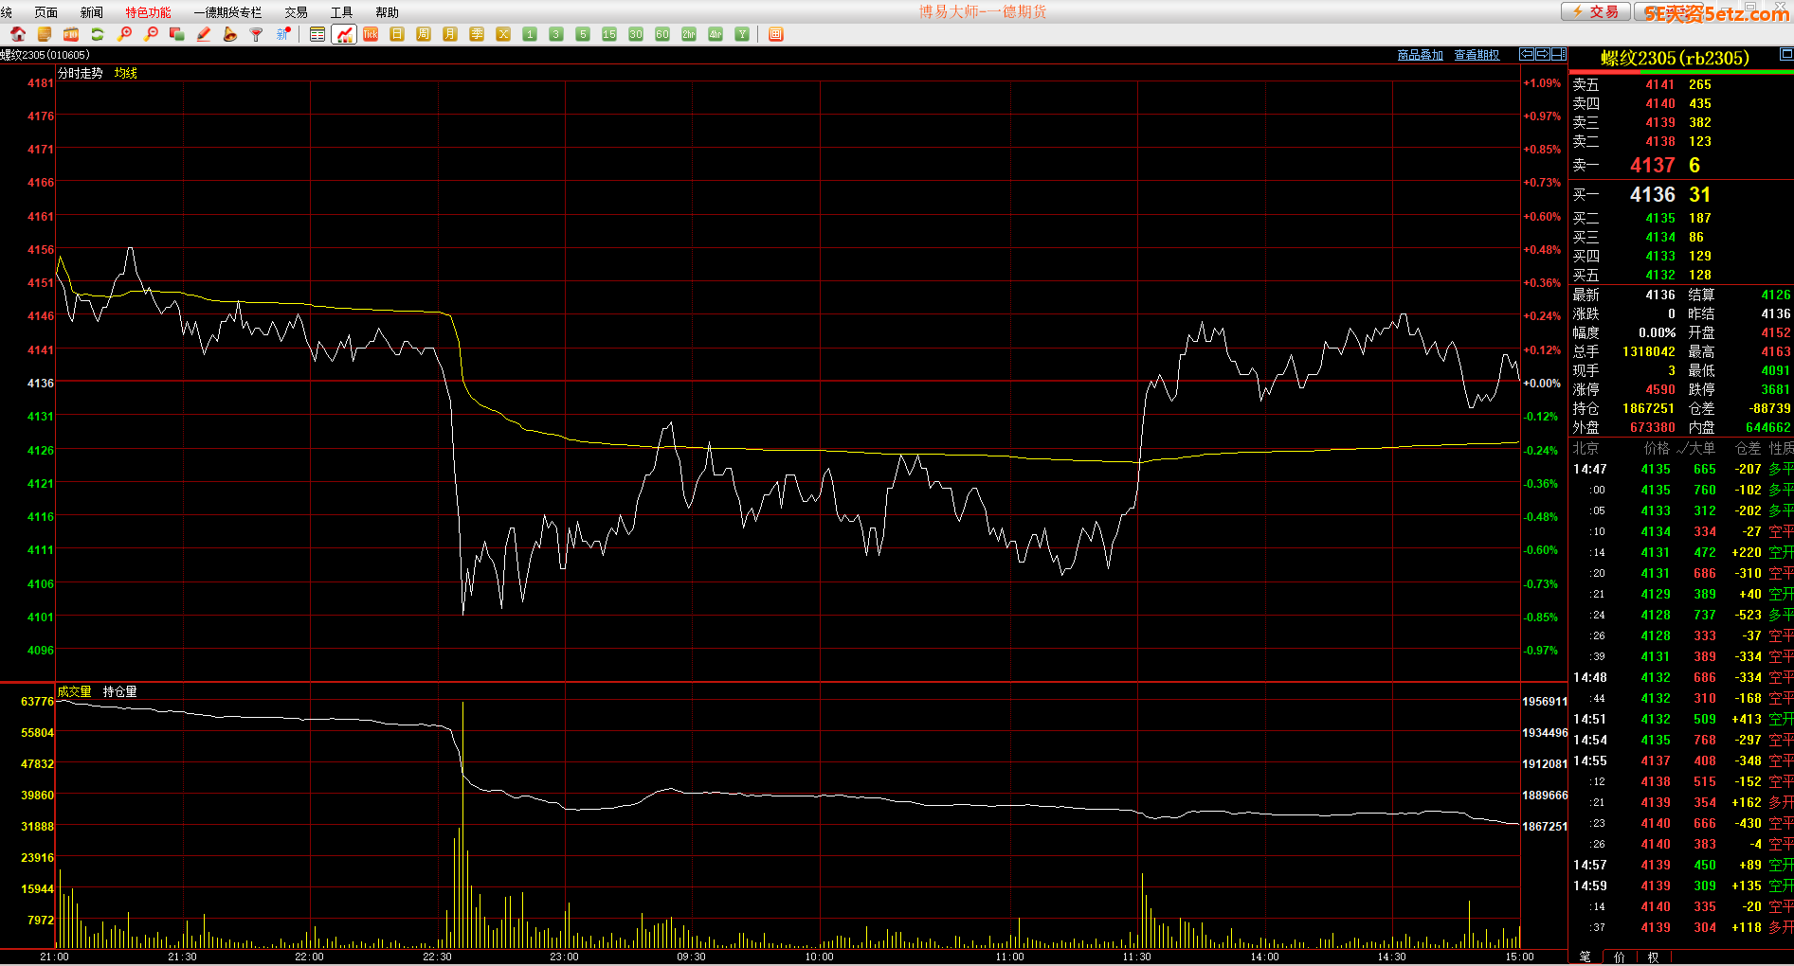Select the red pencil drawing tool
The image size is (1794, 966).
(203, 34)
